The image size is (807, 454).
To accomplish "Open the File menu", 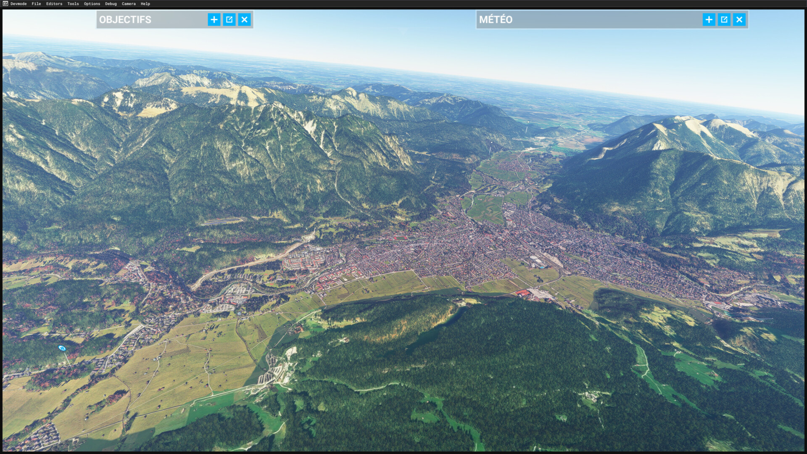I will (x=36, y=4).
